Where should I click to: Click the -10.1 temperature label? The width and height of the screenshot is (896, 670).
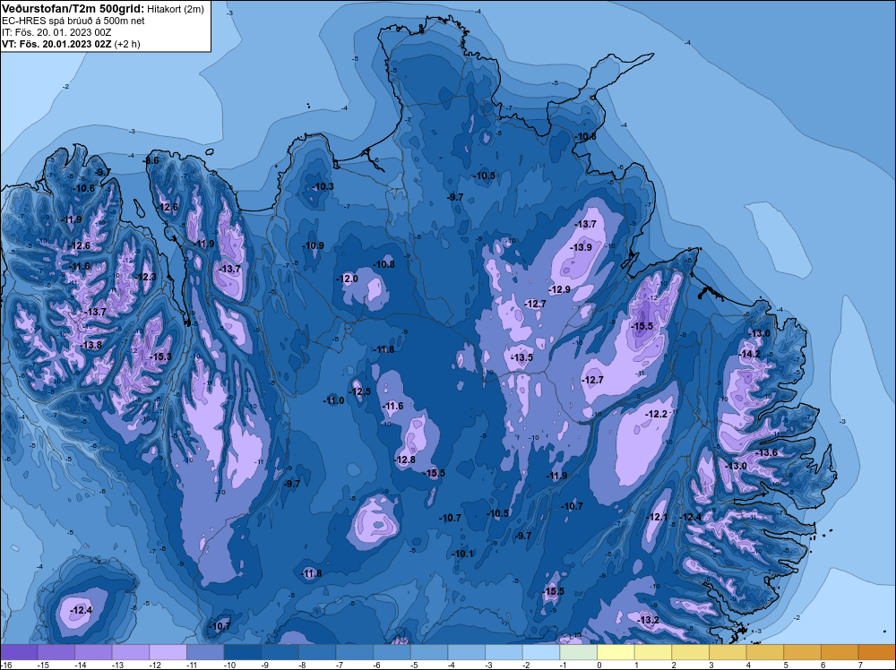463,554
